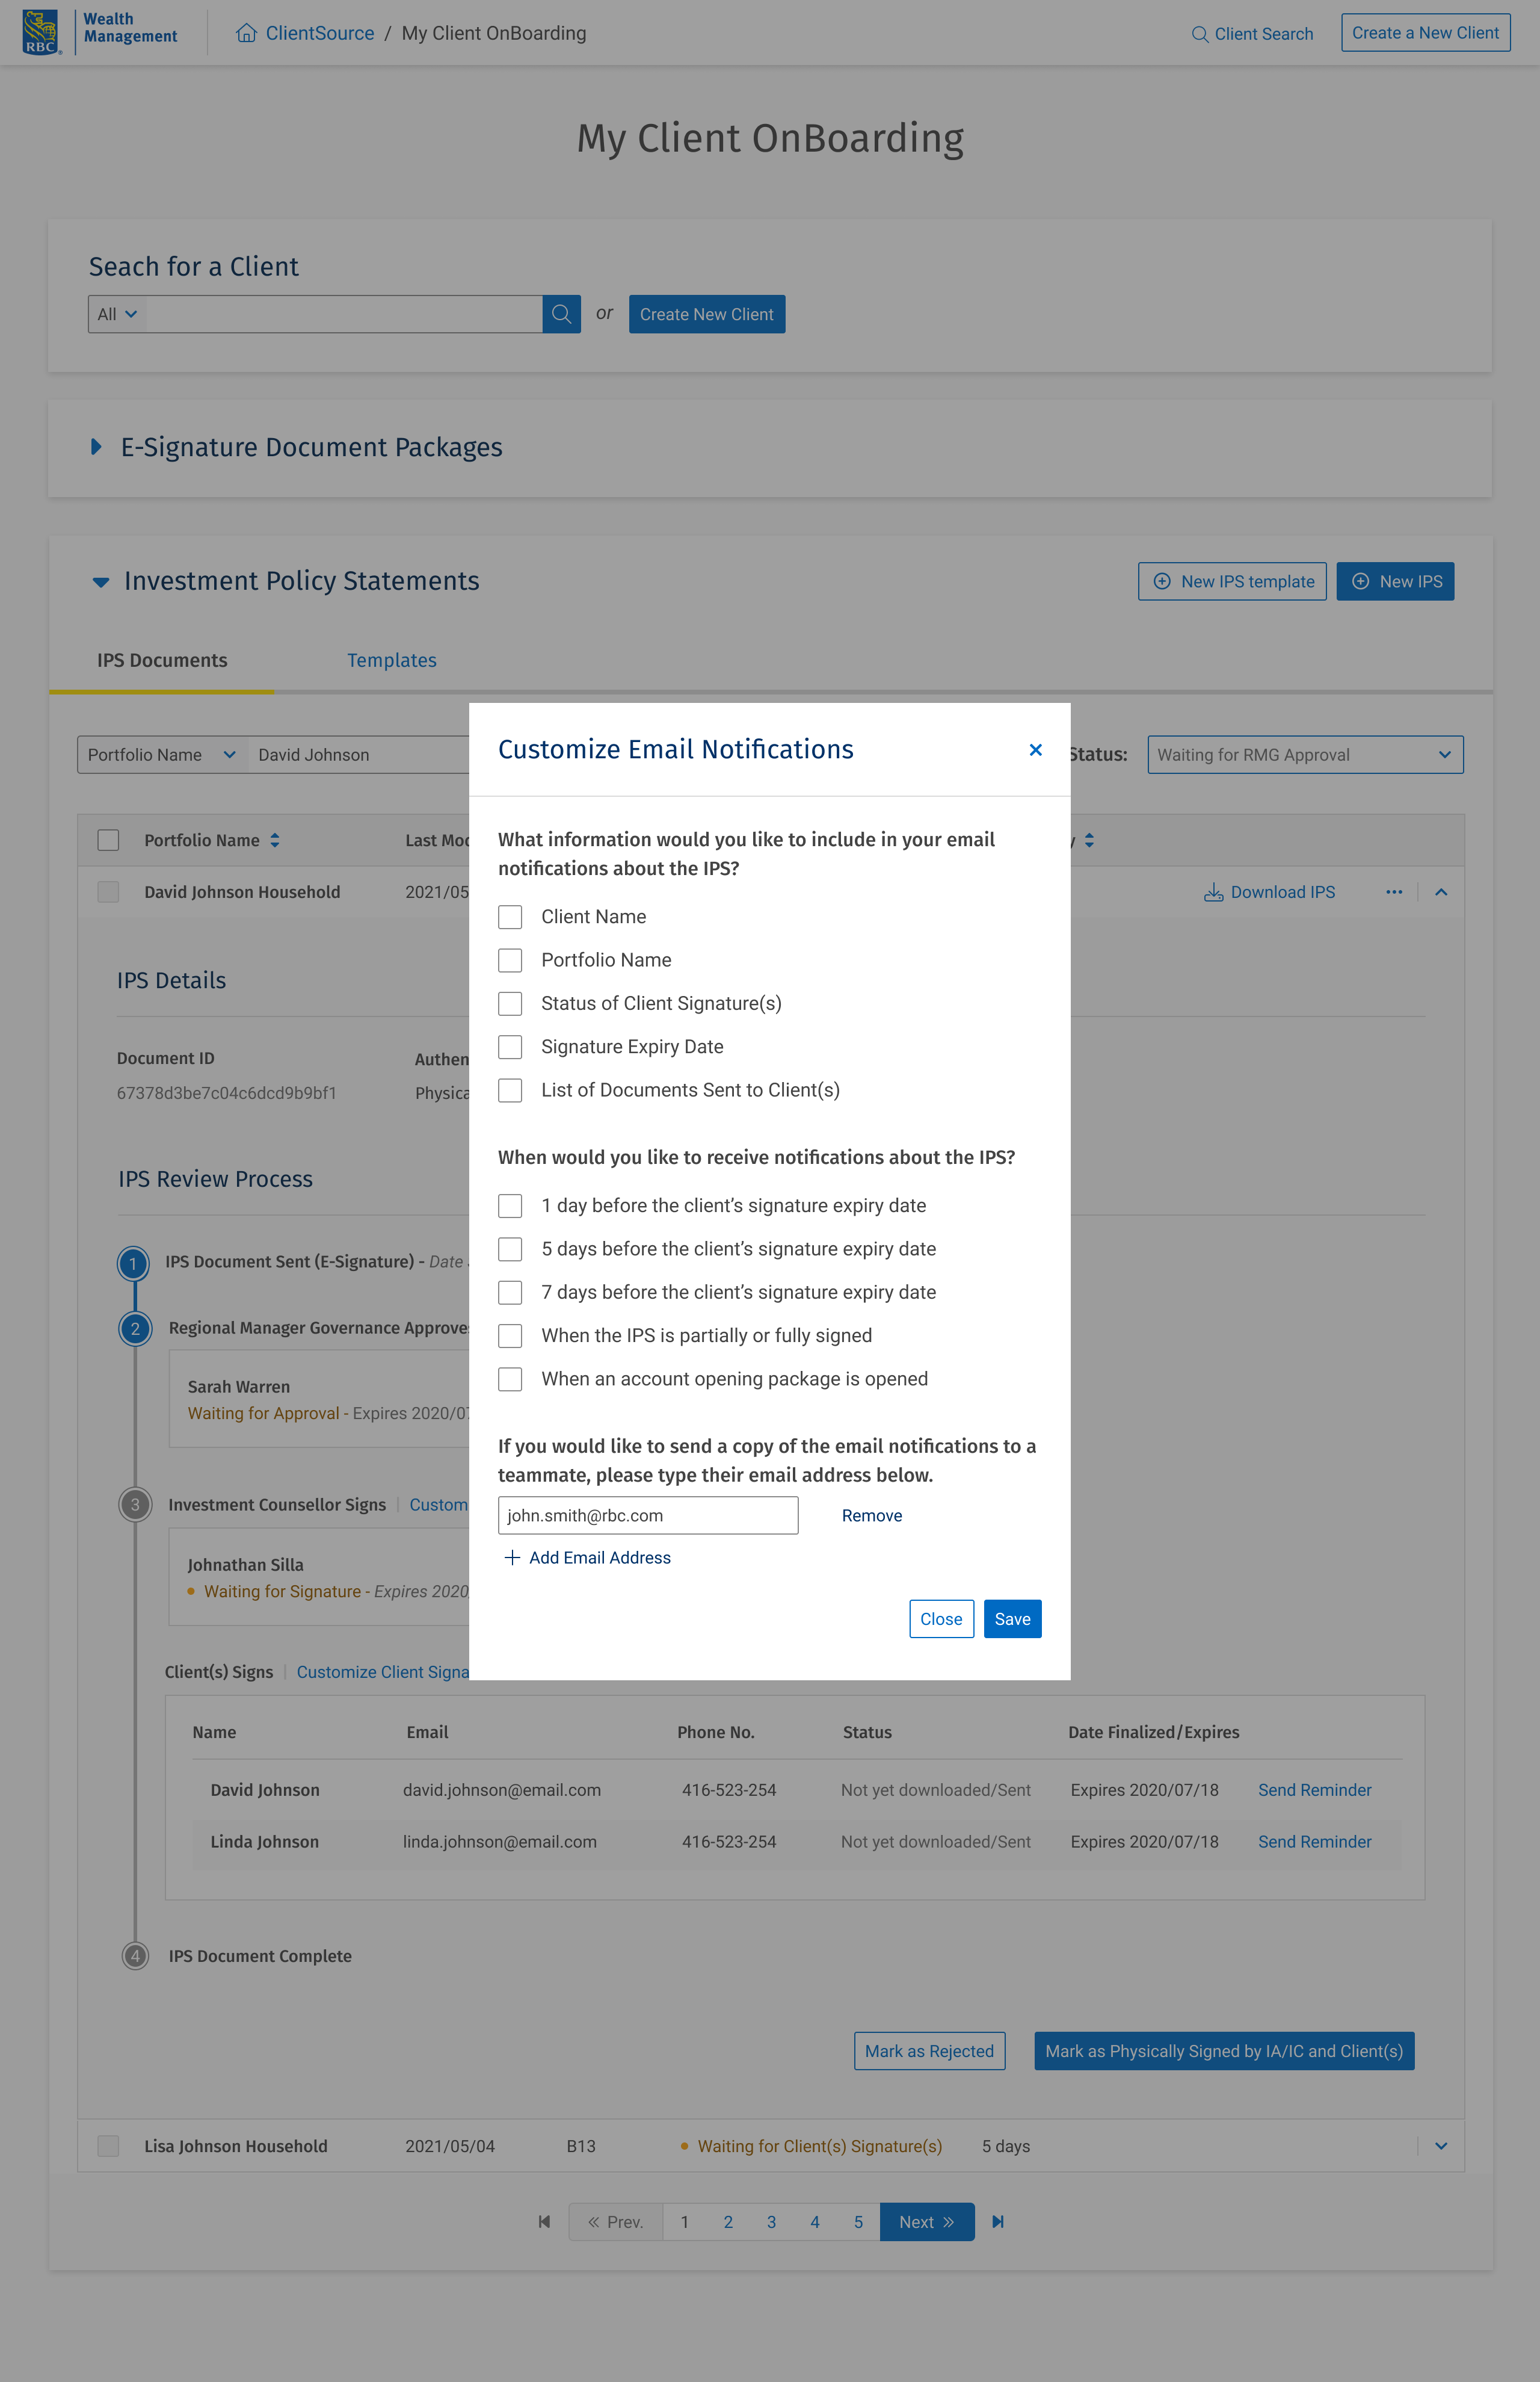
Task: Tick 5 days before signature expiry
Action: (510, 1249)
